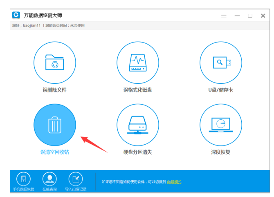
Task: Click the 误清空回收站 trash bin icon
Action: [54, 125]
